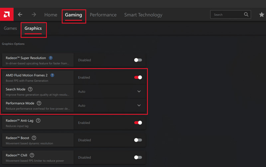266x167 pixels.
Task: Click the Anti-Lag 'Enabled' status text
Action: click(84, 123)
